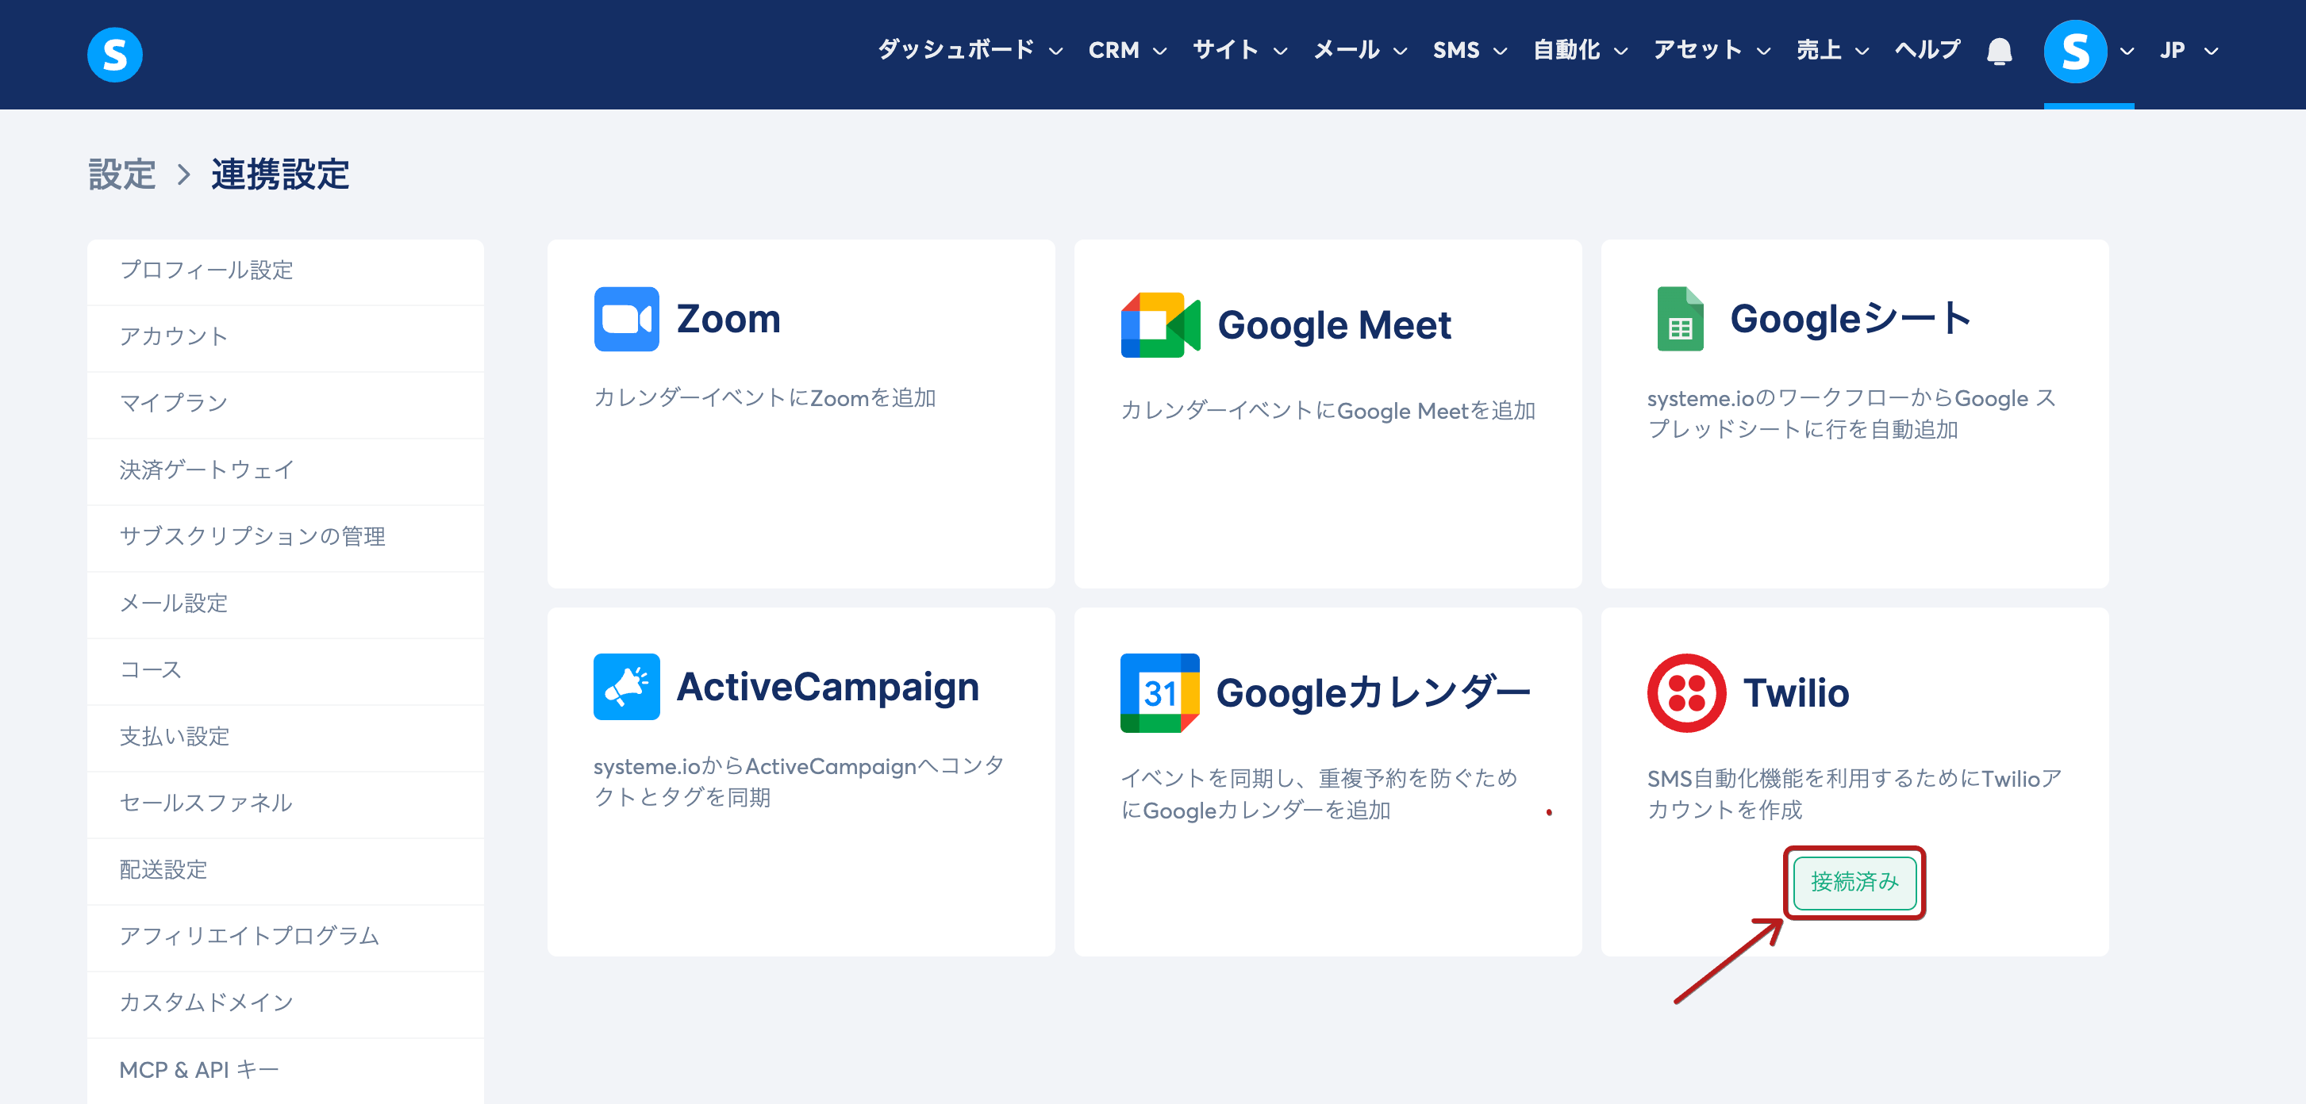Click the Google Sheets icon

tap(1680, 319)
